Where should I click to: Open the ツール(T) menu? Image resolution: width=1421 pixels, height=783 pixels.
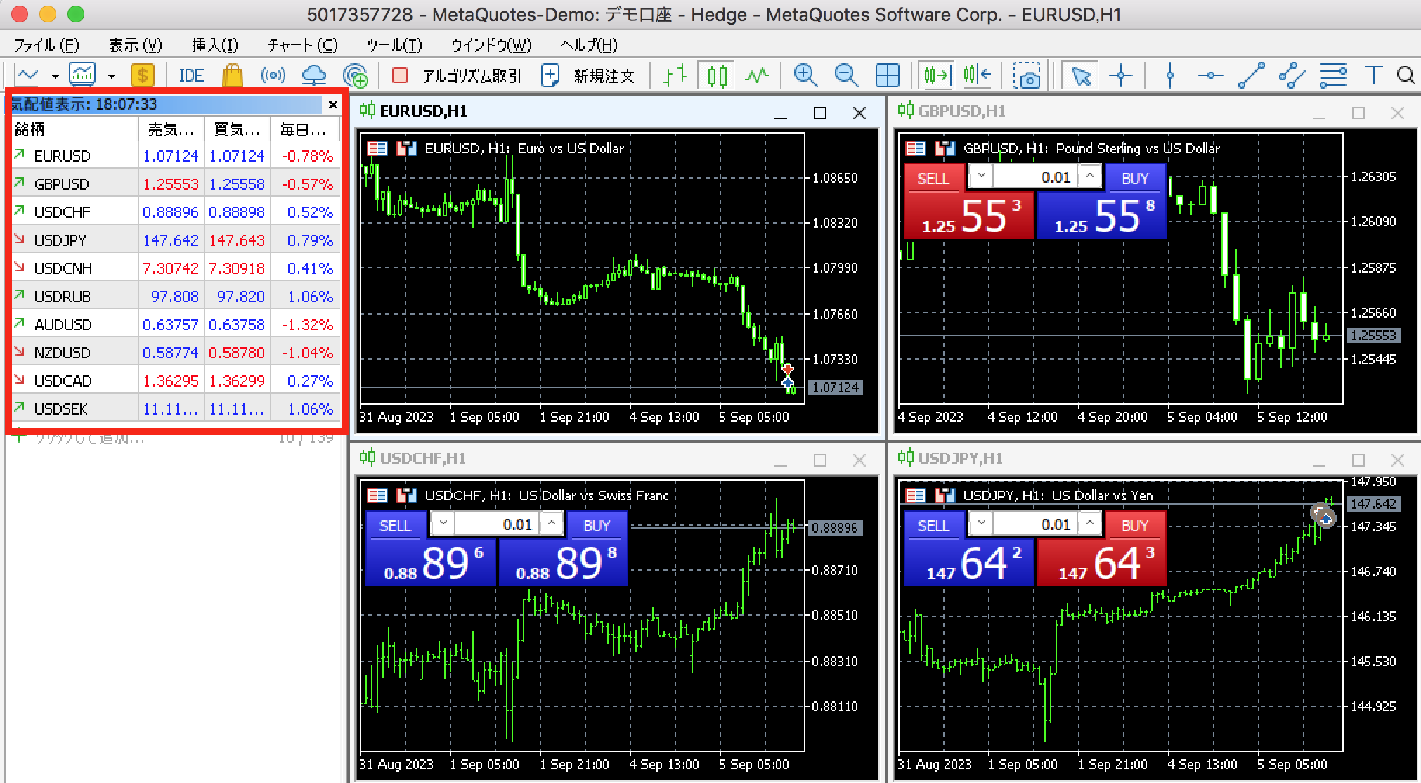coord(394,46)
